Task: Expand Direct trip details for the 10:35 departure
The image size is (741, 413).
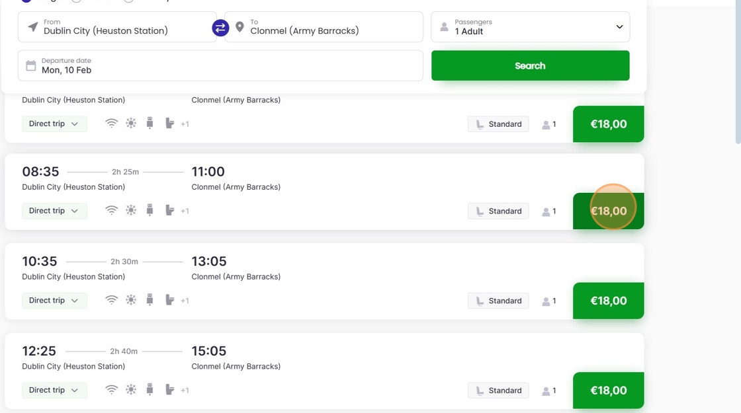Action: coord(54,300)
